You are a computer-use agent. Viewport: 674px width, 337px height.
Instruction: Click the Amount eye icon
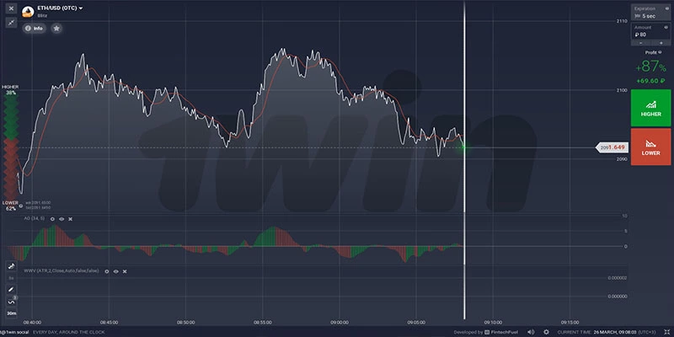click(666, 27)
